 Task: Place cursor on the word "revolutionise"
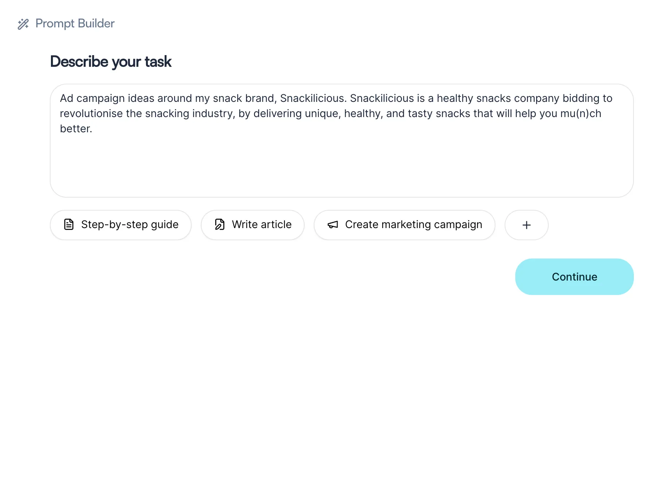click(91, 114)
